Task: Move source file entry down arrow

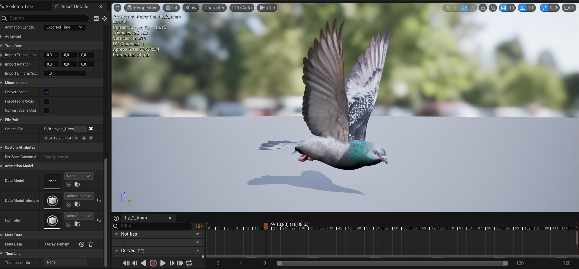Action: 84,138
